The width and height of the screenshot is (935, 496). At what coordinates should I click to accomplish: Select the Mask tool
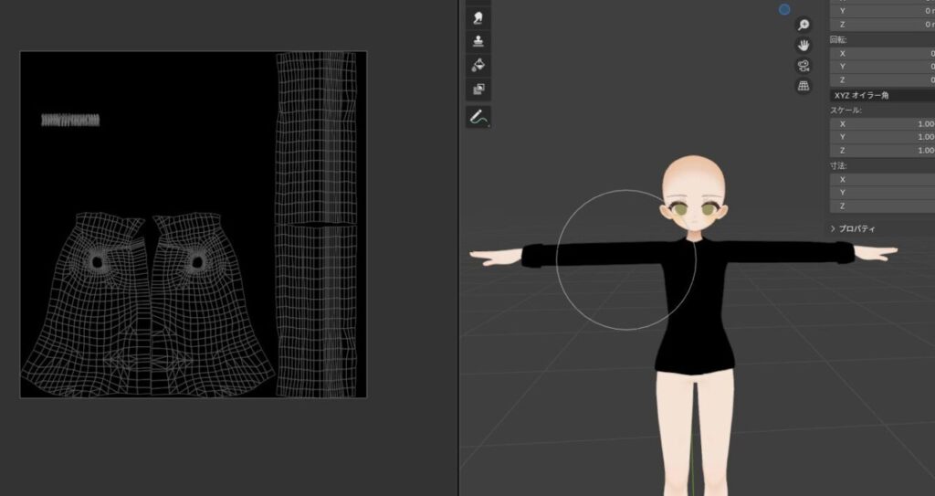coord(478,90)
